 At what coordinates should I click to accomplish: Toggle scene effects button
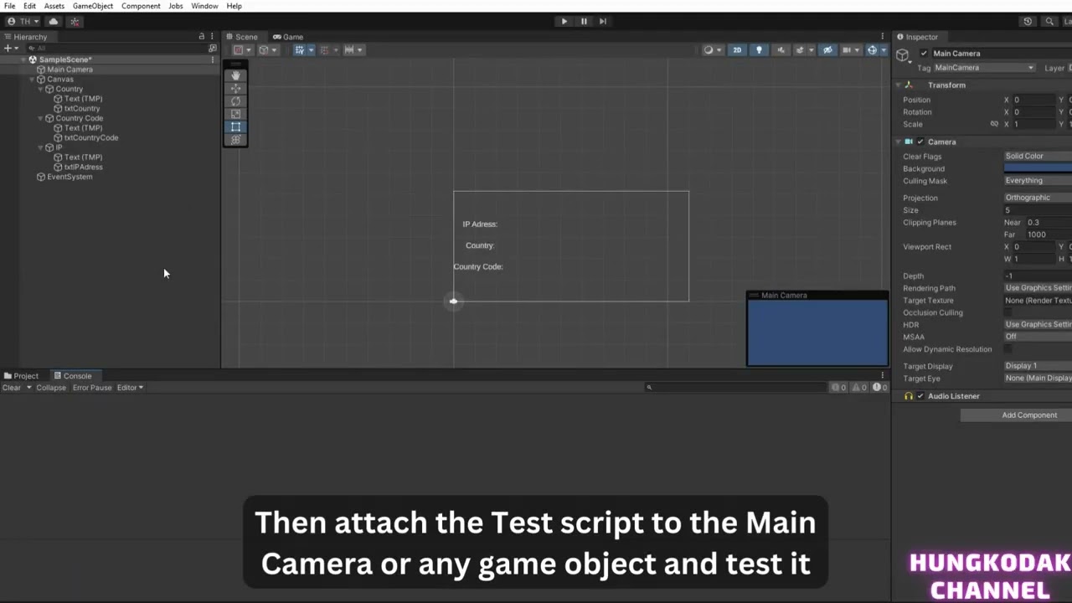point(801,49)
